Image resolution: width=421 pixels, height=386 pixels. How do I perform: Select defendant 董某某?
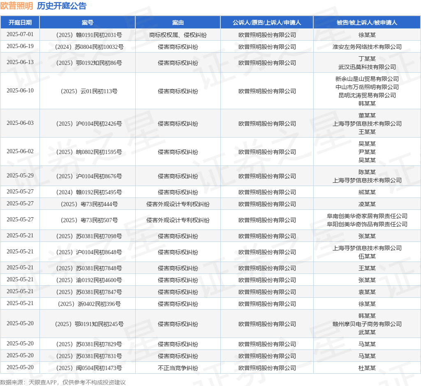[367, 115]
